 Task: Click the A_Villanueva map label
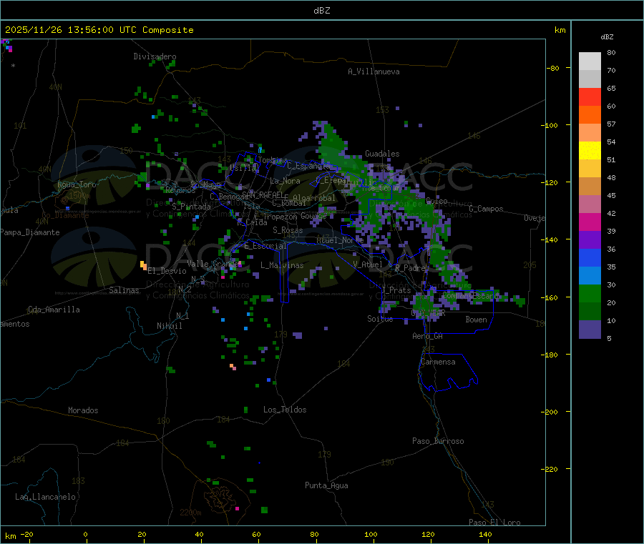pyautogui.click(x=374, y=71)
